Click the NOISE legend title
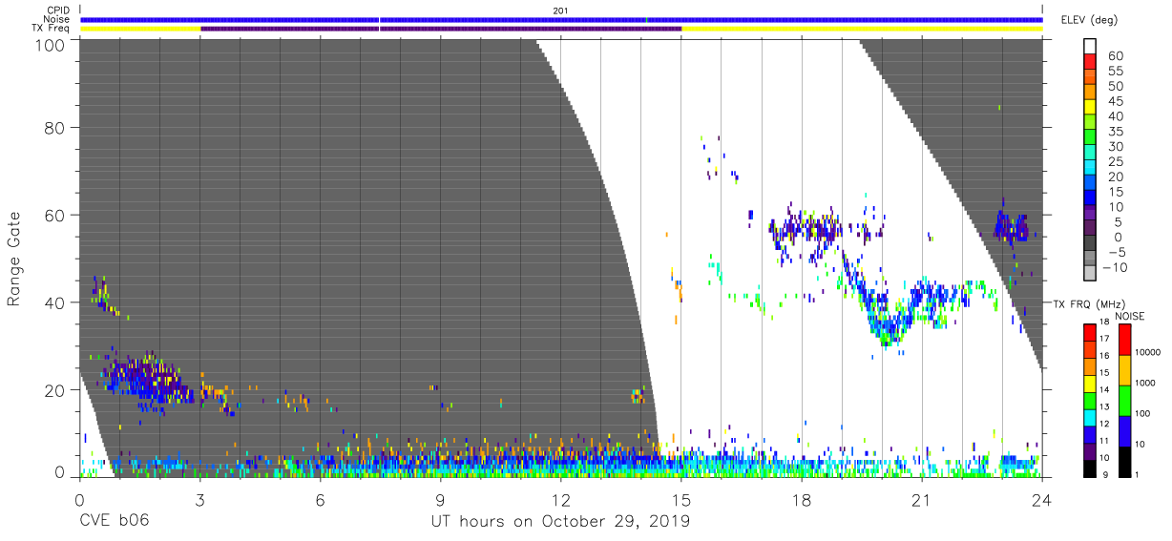The height and width of the screenshot is (541, 1172). pos(1129,316)
